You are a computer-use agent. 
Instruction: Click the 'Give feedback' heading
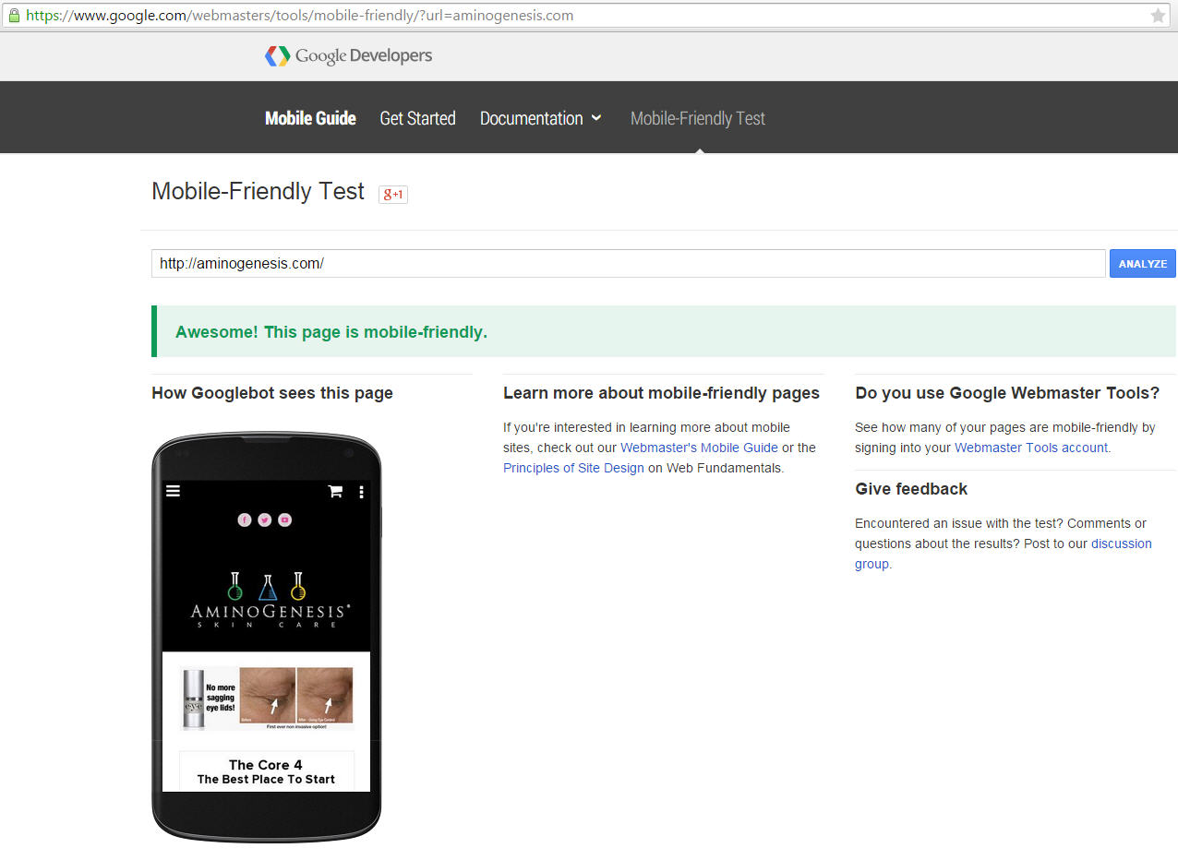point(911,489)
